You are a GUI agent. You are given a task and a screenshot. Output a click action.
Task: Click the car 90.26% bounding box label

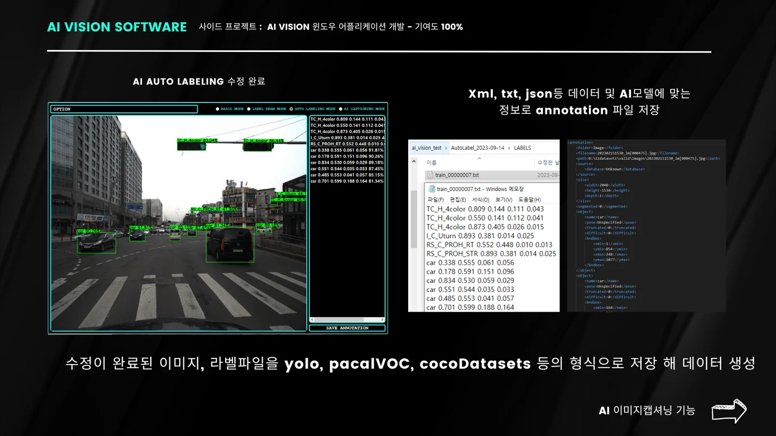[x=89, y=231]
